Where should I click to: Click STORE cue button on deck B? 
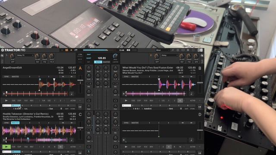pos(192,109)
